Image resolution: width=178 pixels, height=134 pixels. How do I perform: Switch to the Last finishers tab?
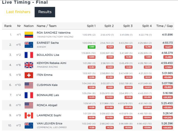[x=18, y=12]
